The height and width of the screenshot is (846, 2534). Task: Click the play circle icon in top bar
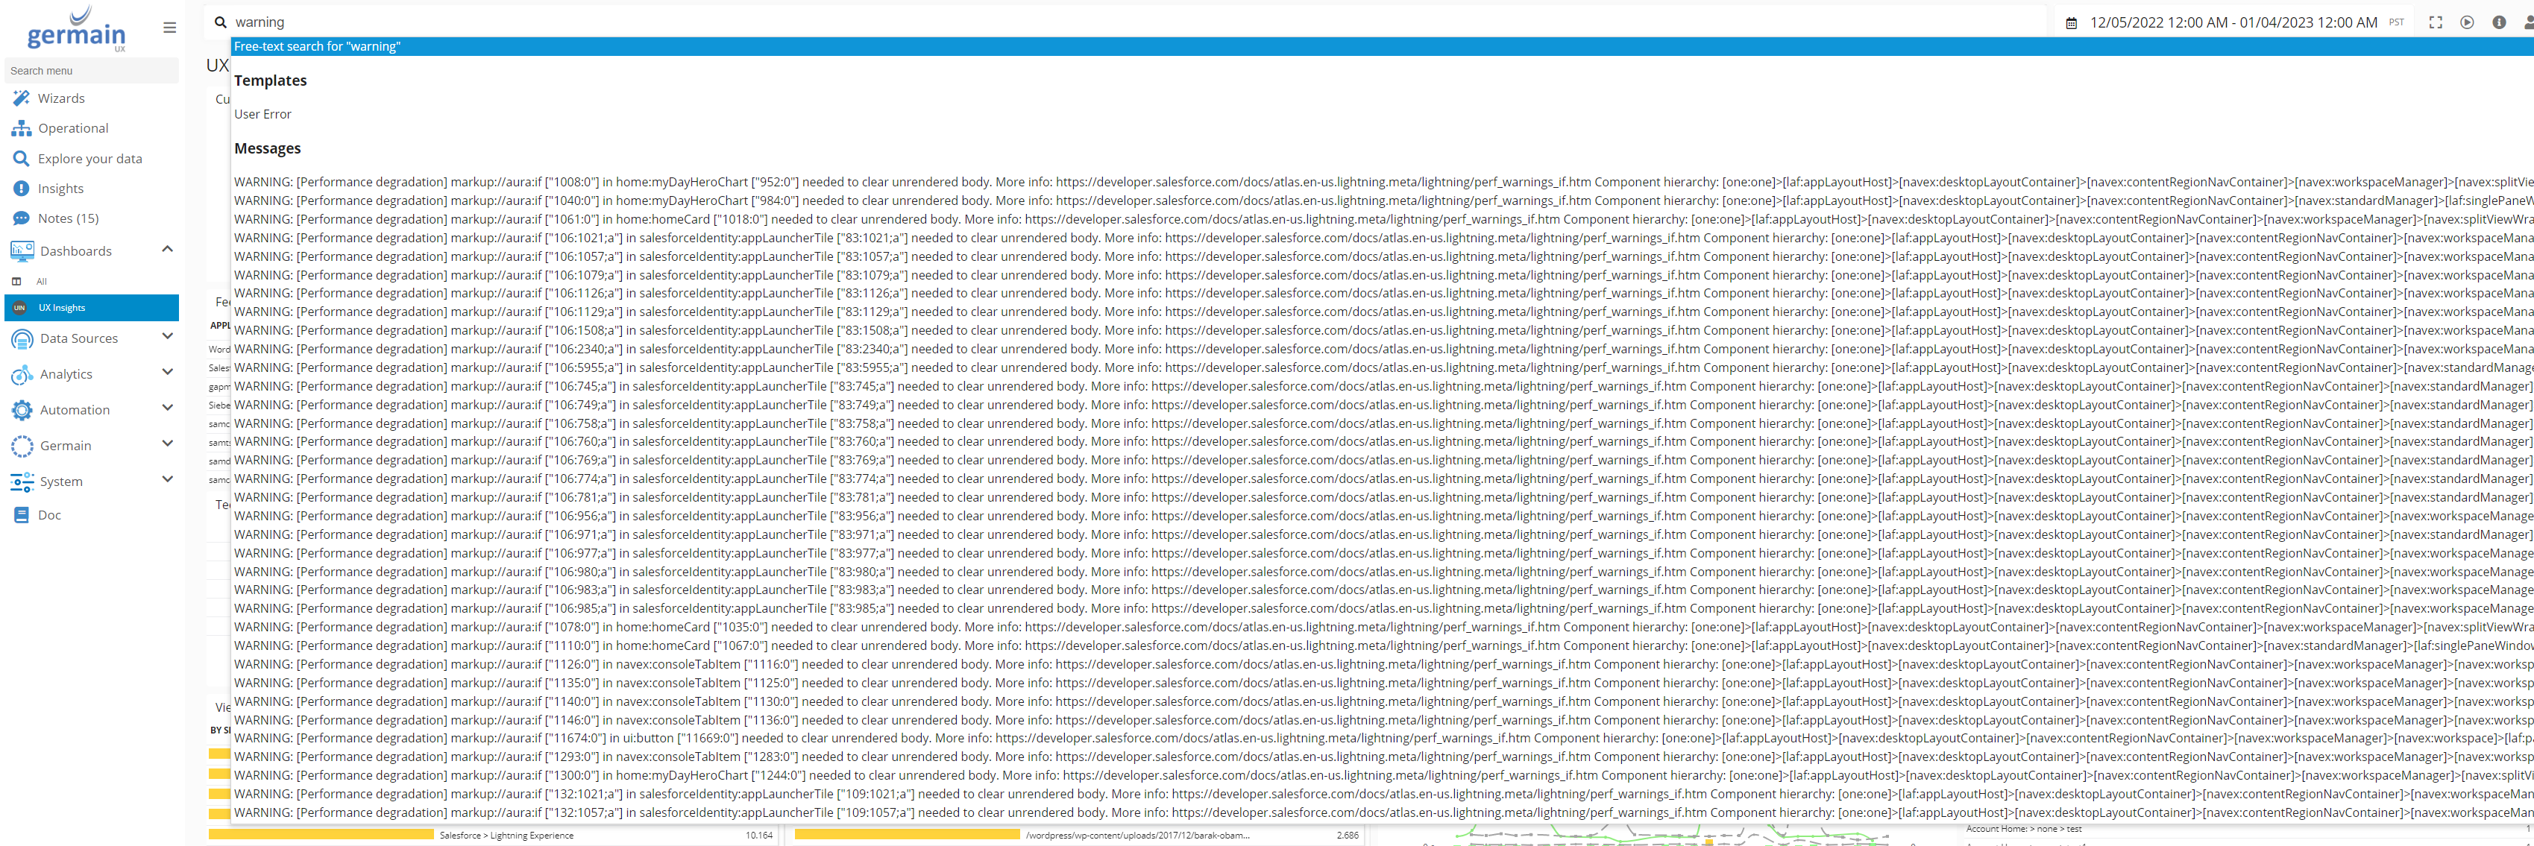(2466, 22)
